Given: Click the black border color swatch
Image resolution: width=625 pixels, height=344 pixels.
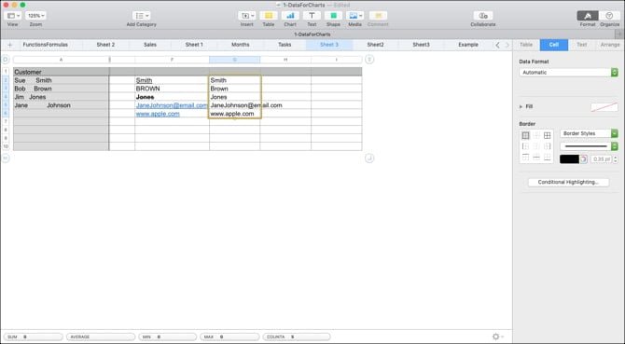Looking at the screenshot, I should (569, 159).
